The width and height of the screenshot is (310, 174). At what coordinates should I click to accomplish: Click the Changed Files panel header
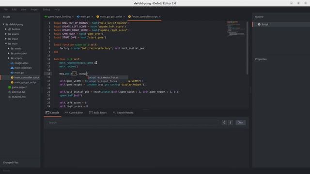11,162
